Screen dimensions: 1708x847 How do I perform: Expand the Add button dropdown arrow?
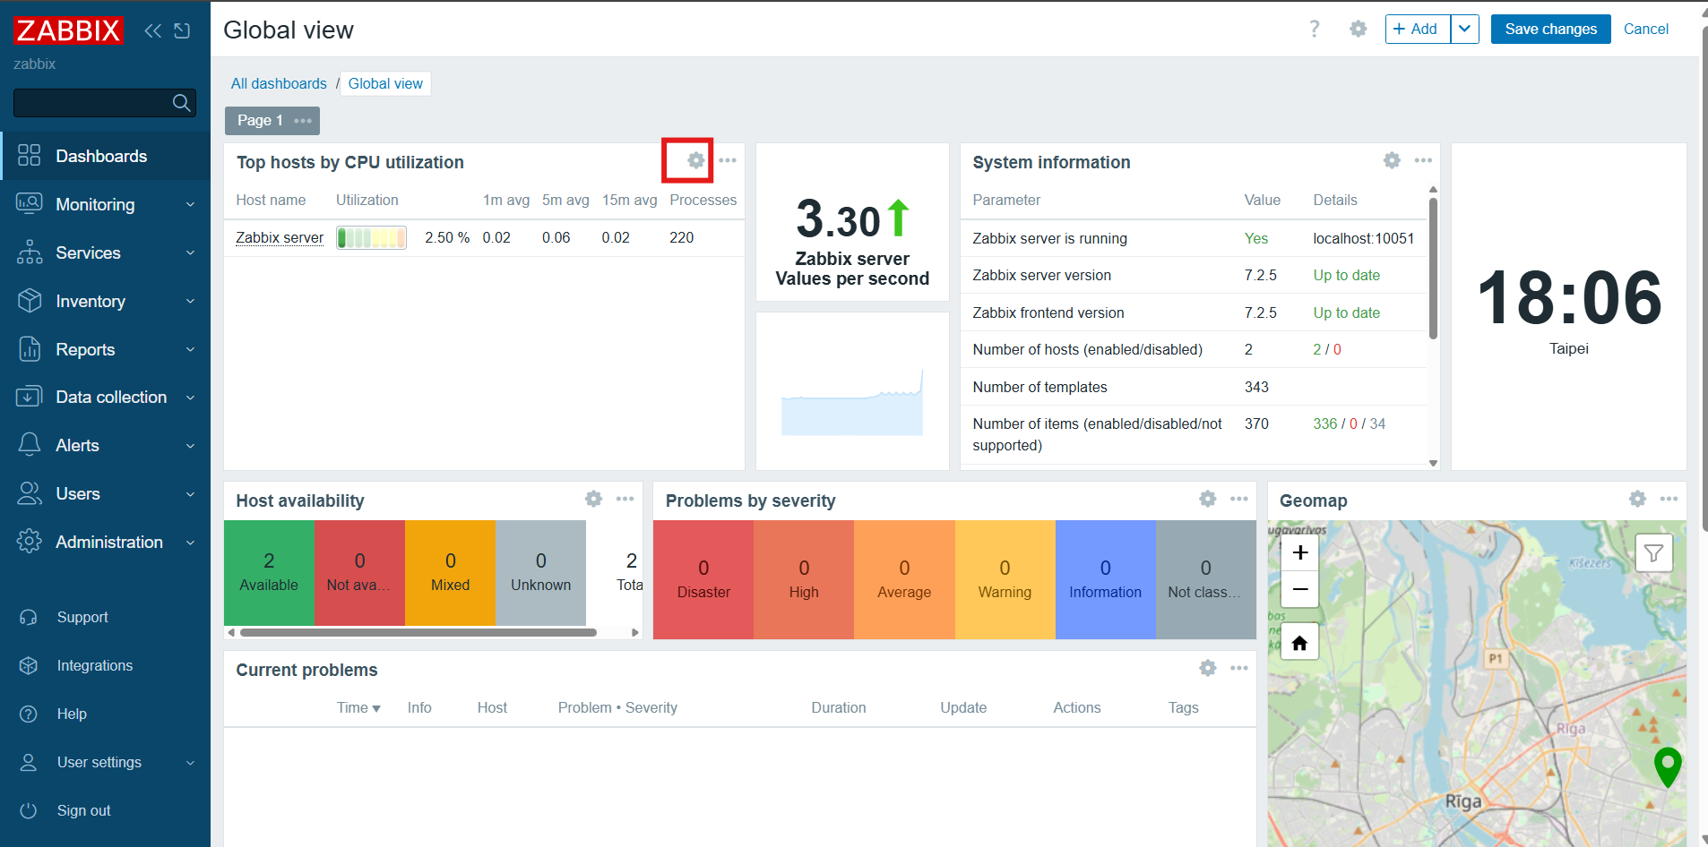[x=1464, y=30]
